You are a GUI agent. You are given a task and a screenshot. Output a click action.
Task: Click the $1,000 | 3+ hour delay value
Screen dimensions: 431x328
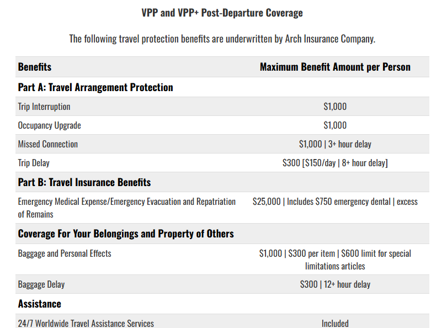tap(335, 144)
